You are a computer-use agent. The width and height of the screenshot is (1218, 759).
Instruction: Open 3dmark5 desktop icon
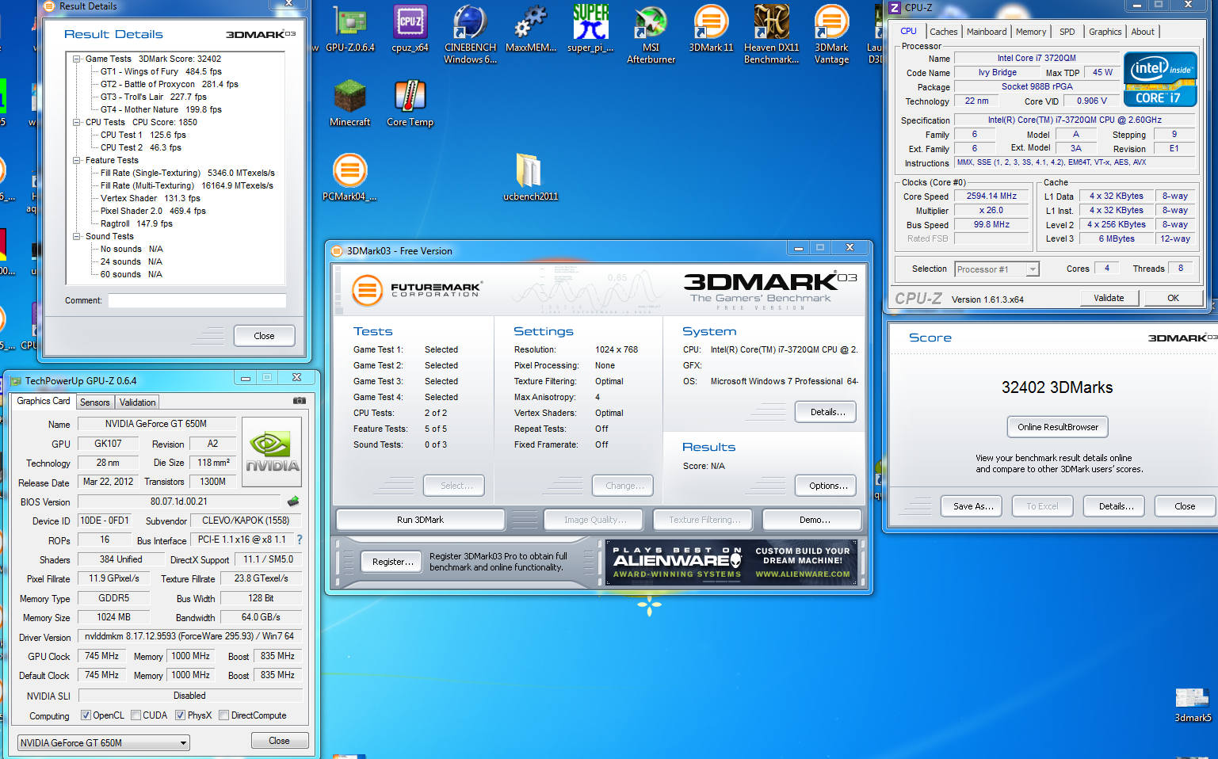pos(1192,705)
